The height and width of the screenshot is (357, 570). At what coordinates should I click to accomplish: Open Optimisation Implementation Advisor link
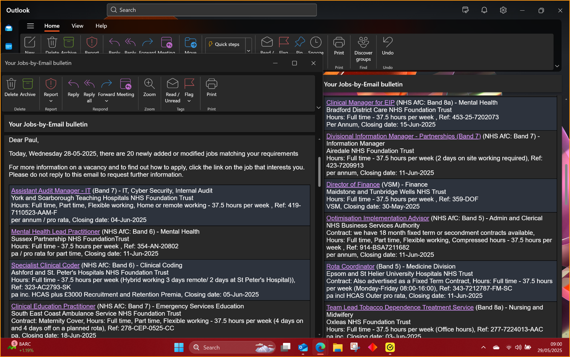click(378, 218)
